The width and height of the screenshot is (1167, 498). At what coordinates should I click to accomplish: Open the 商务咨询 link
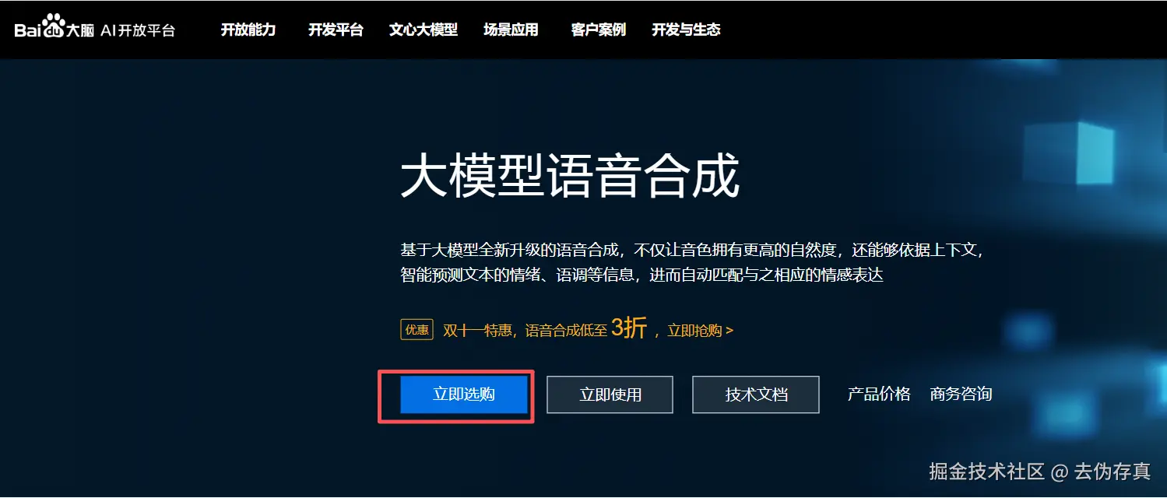(x=961, y=394)
